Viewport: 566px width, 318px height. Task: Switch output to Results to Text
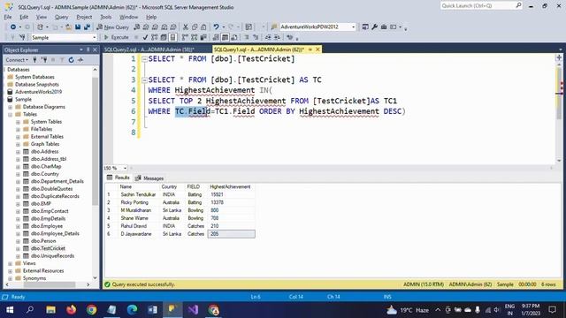pyautogui.click(x=216, y=37)
